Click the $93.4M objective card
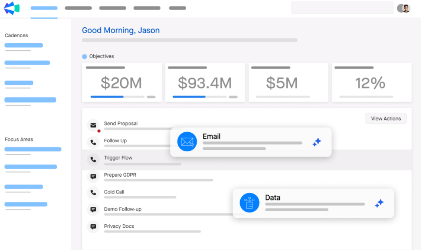 tap(205, 82)
